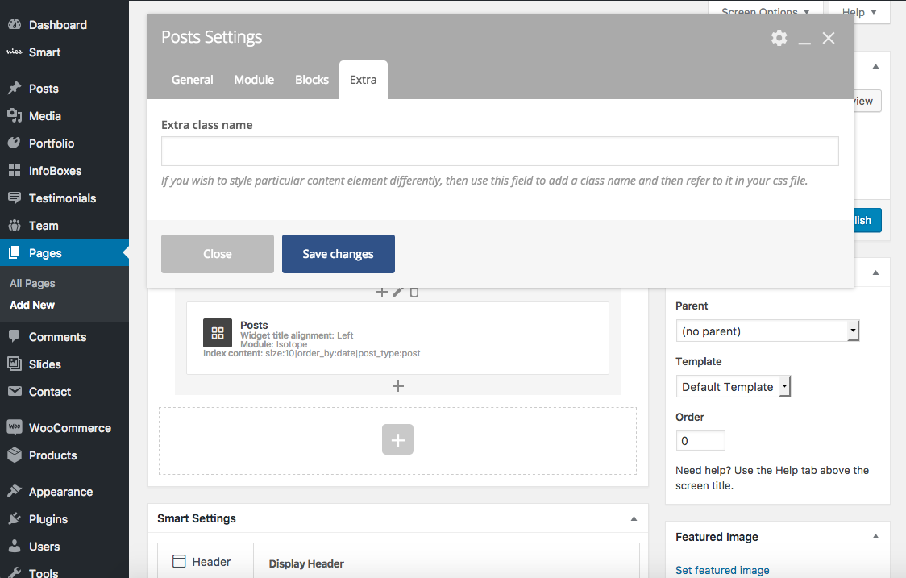Click the Order number field
The height and width of the screenshot is (578, 906).
click(x=700, y=441)
